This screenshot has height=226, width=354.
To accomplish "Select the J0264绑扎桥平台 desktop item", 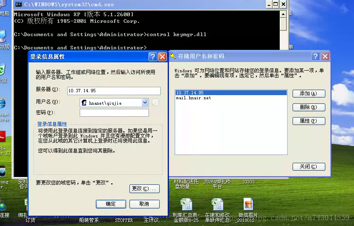I will [217, 184].
